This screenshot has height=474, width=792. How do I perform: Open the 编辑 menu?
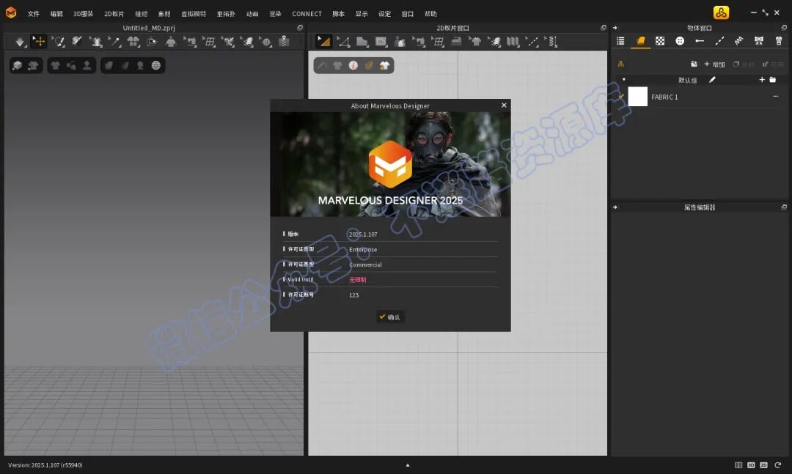[x=56, y=14]
